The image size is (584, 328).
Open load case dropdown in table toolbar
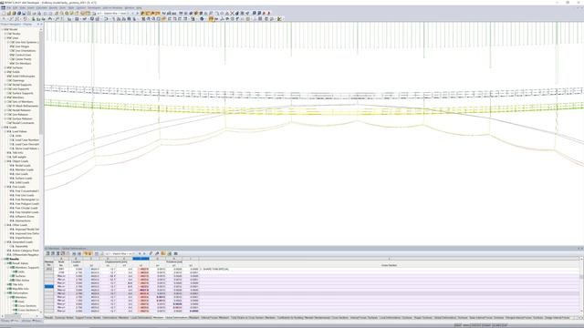point(134,253)
